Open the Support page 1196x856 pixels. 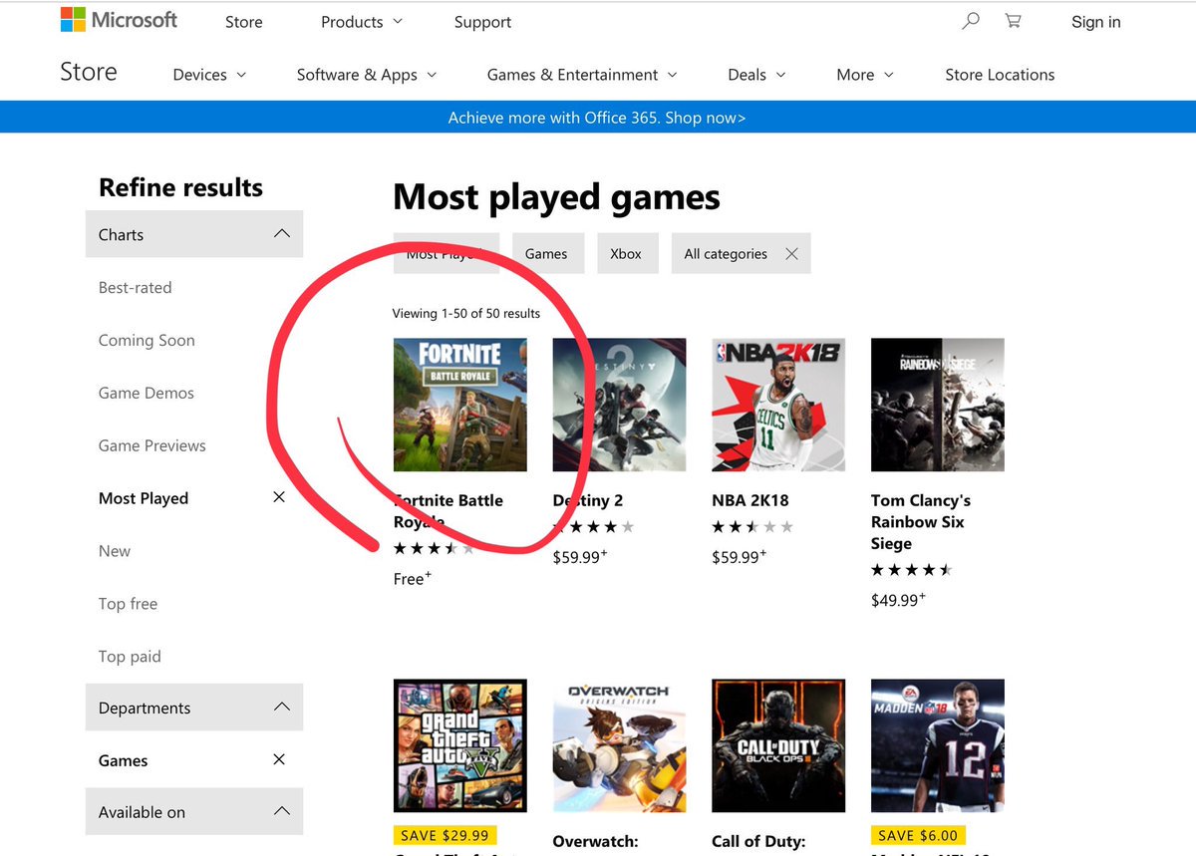pyautogui.click(x=482, y=22)
